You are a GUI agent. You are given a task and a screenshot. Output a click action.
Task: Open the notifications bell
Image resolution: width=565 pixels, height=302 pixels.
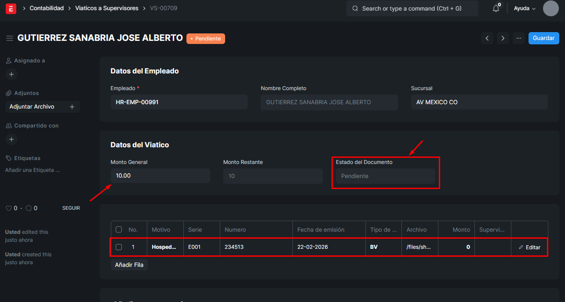496,8
